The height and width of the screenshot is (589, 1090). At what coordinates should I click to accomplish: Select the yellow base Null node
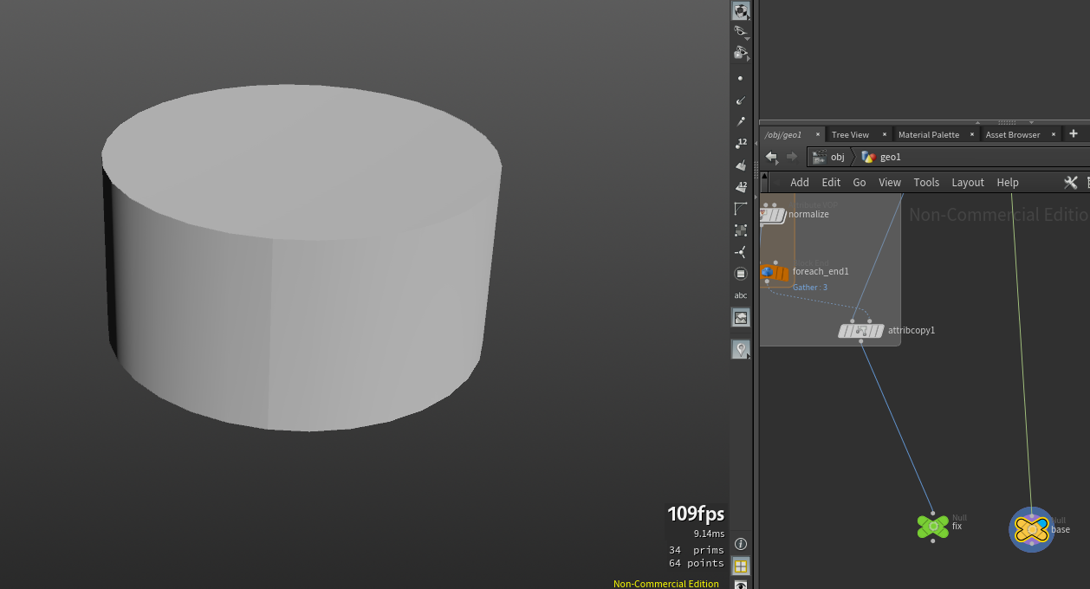1031,529
